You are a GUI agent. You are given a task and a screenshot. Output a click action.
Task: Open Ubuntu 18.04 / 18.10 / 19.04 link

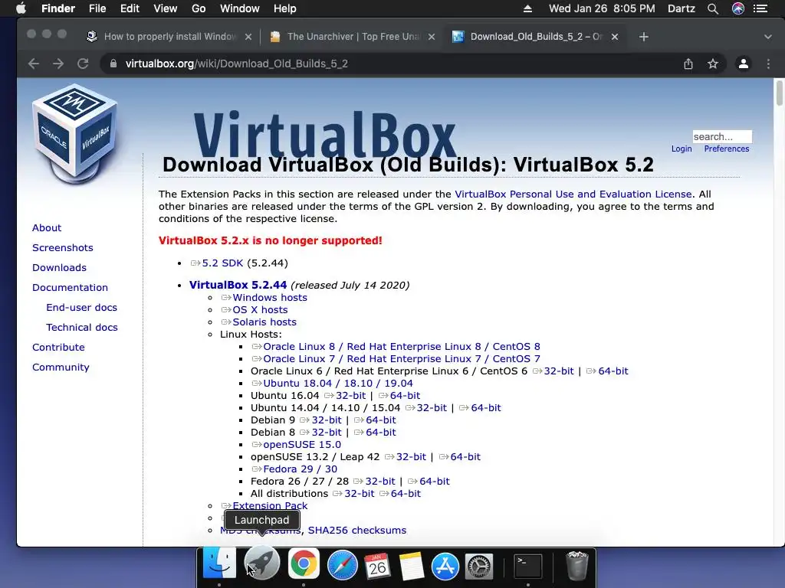coord(338,384)
